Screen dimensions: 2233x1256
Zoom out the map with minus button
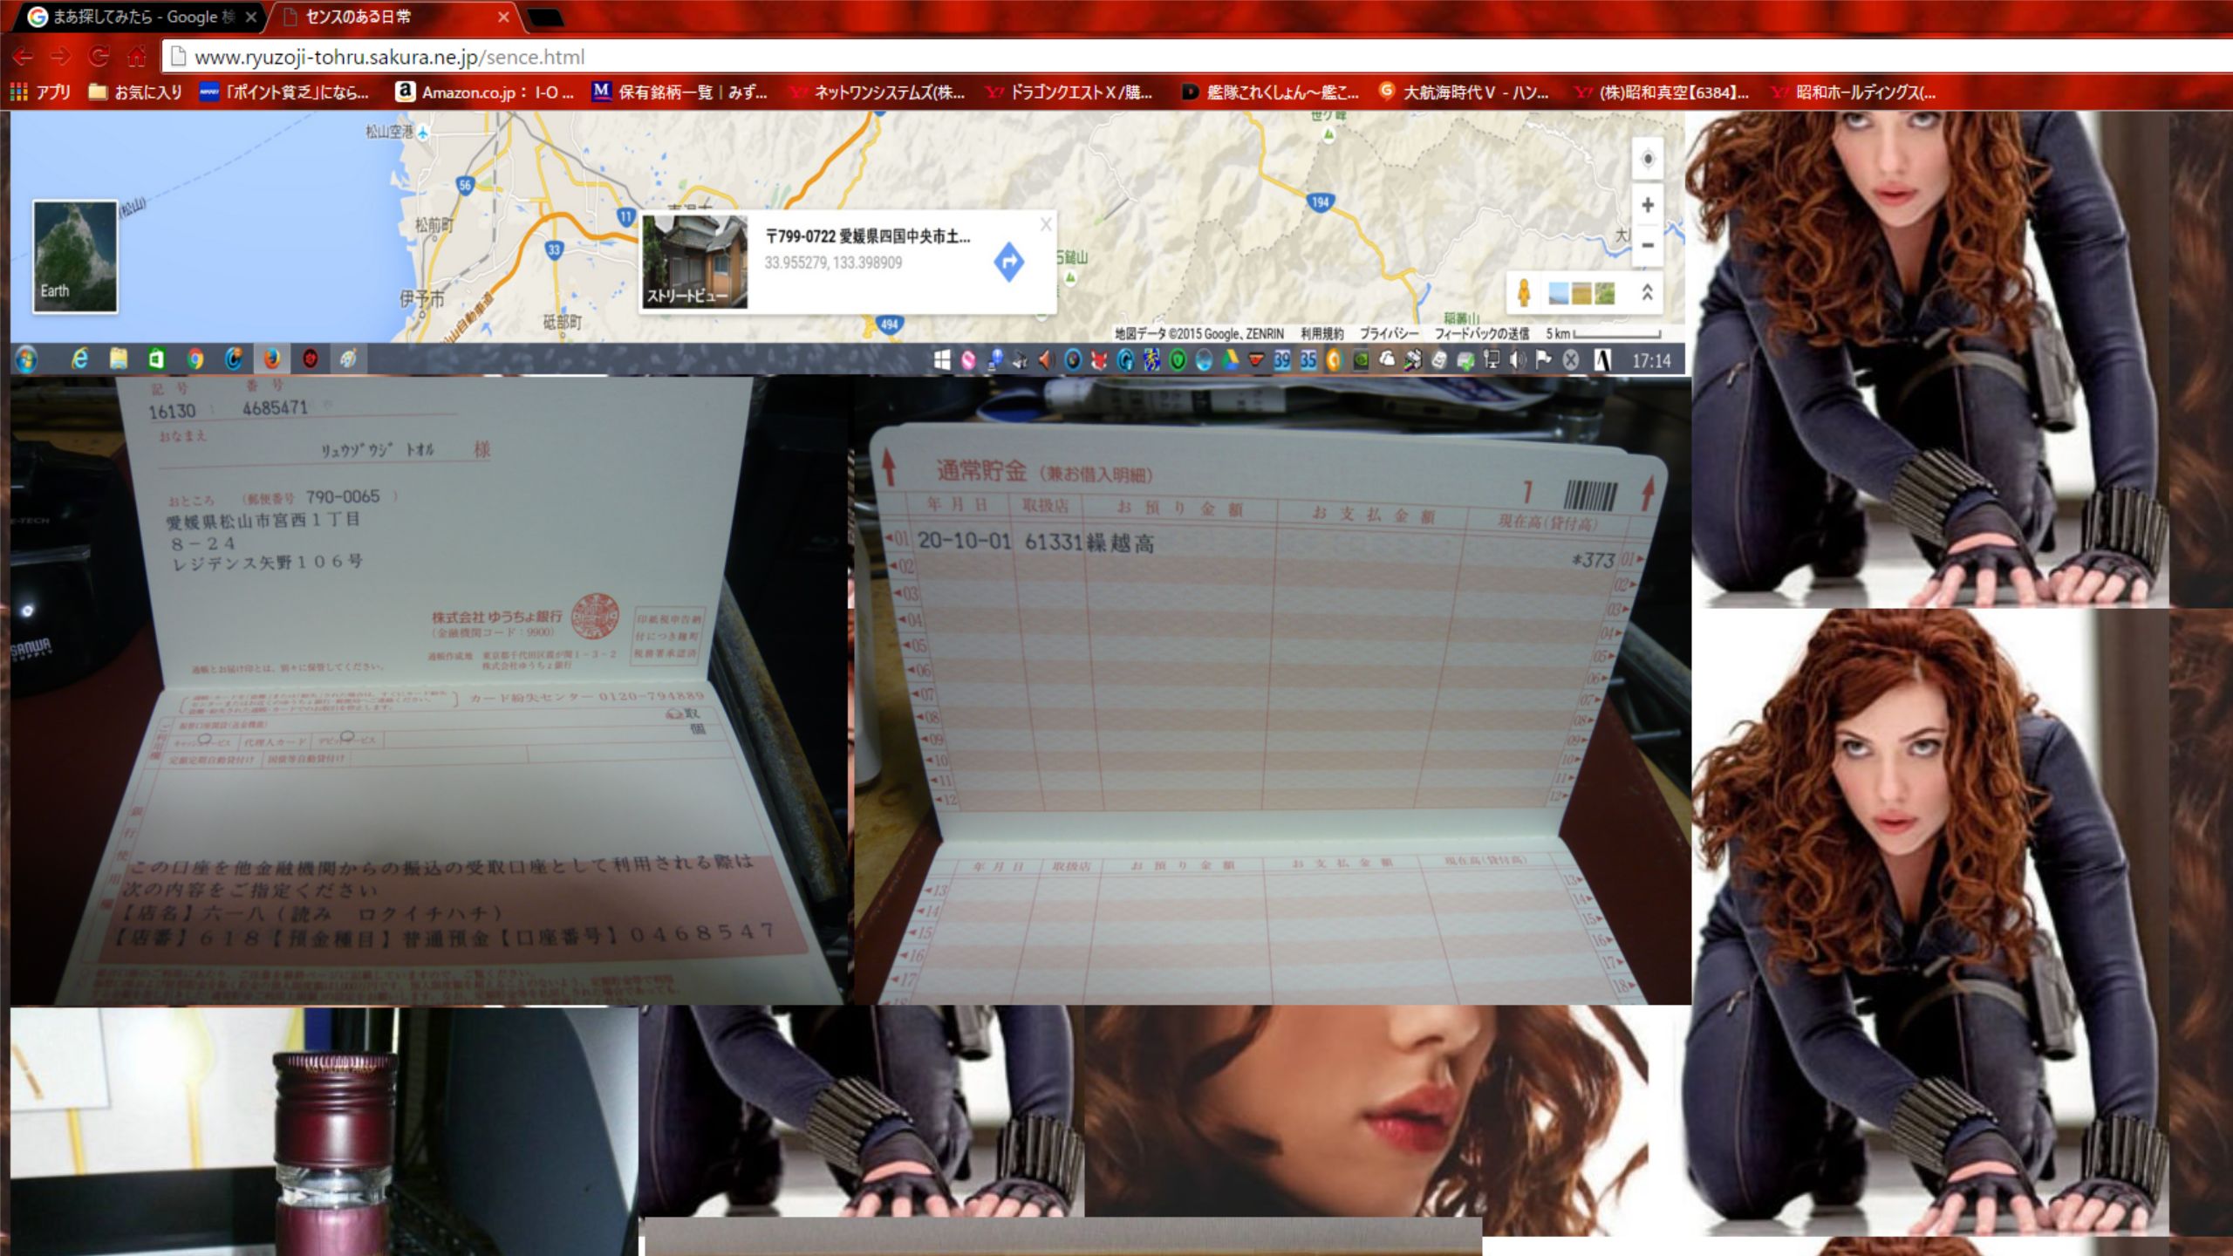click(1648, 245)
